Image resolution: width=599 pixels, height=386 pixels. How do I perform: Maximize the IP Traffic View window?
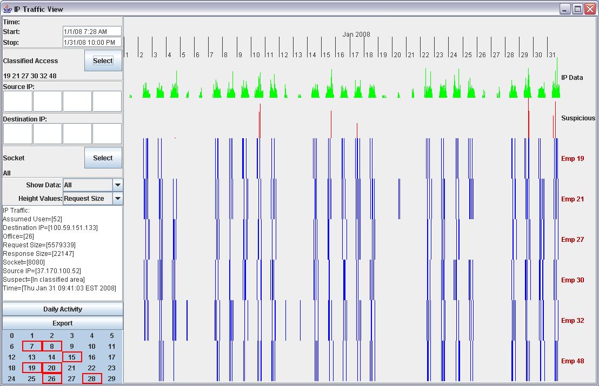[x=577, y=9]
